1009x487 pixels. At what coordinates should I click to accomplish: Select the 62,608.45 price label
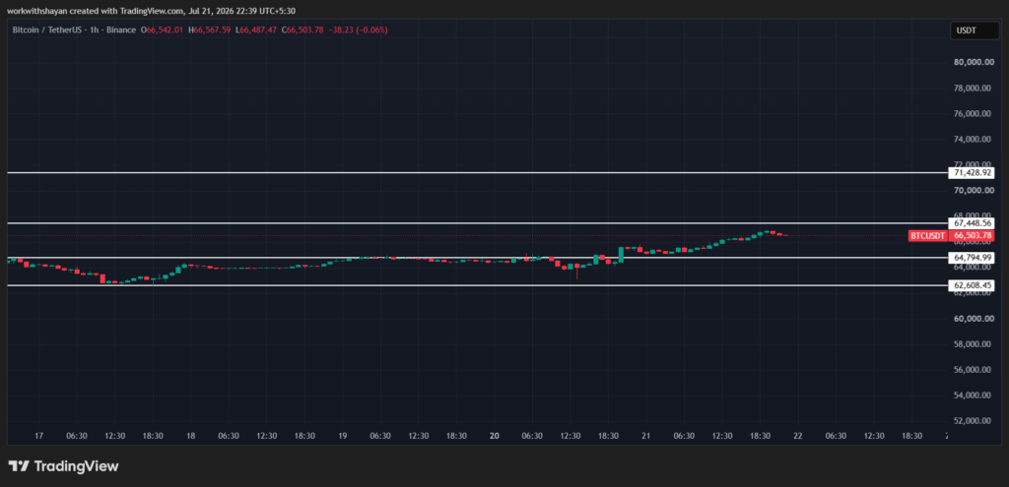pyautogui.click(x=973, y=285)
